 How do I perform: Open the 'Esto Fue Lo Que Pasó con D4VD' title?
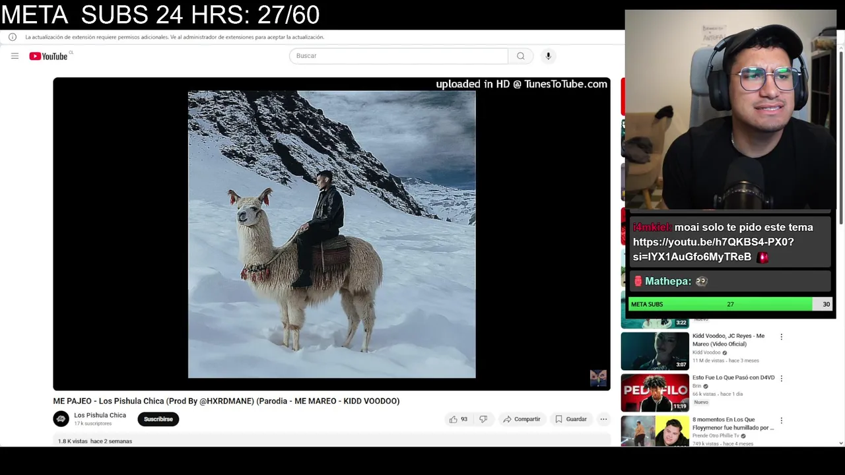733,377
